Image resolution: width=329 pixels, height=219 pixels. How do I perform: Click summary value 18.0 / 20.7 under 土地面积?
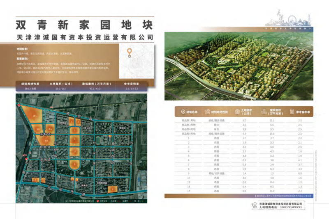(61, 89)
